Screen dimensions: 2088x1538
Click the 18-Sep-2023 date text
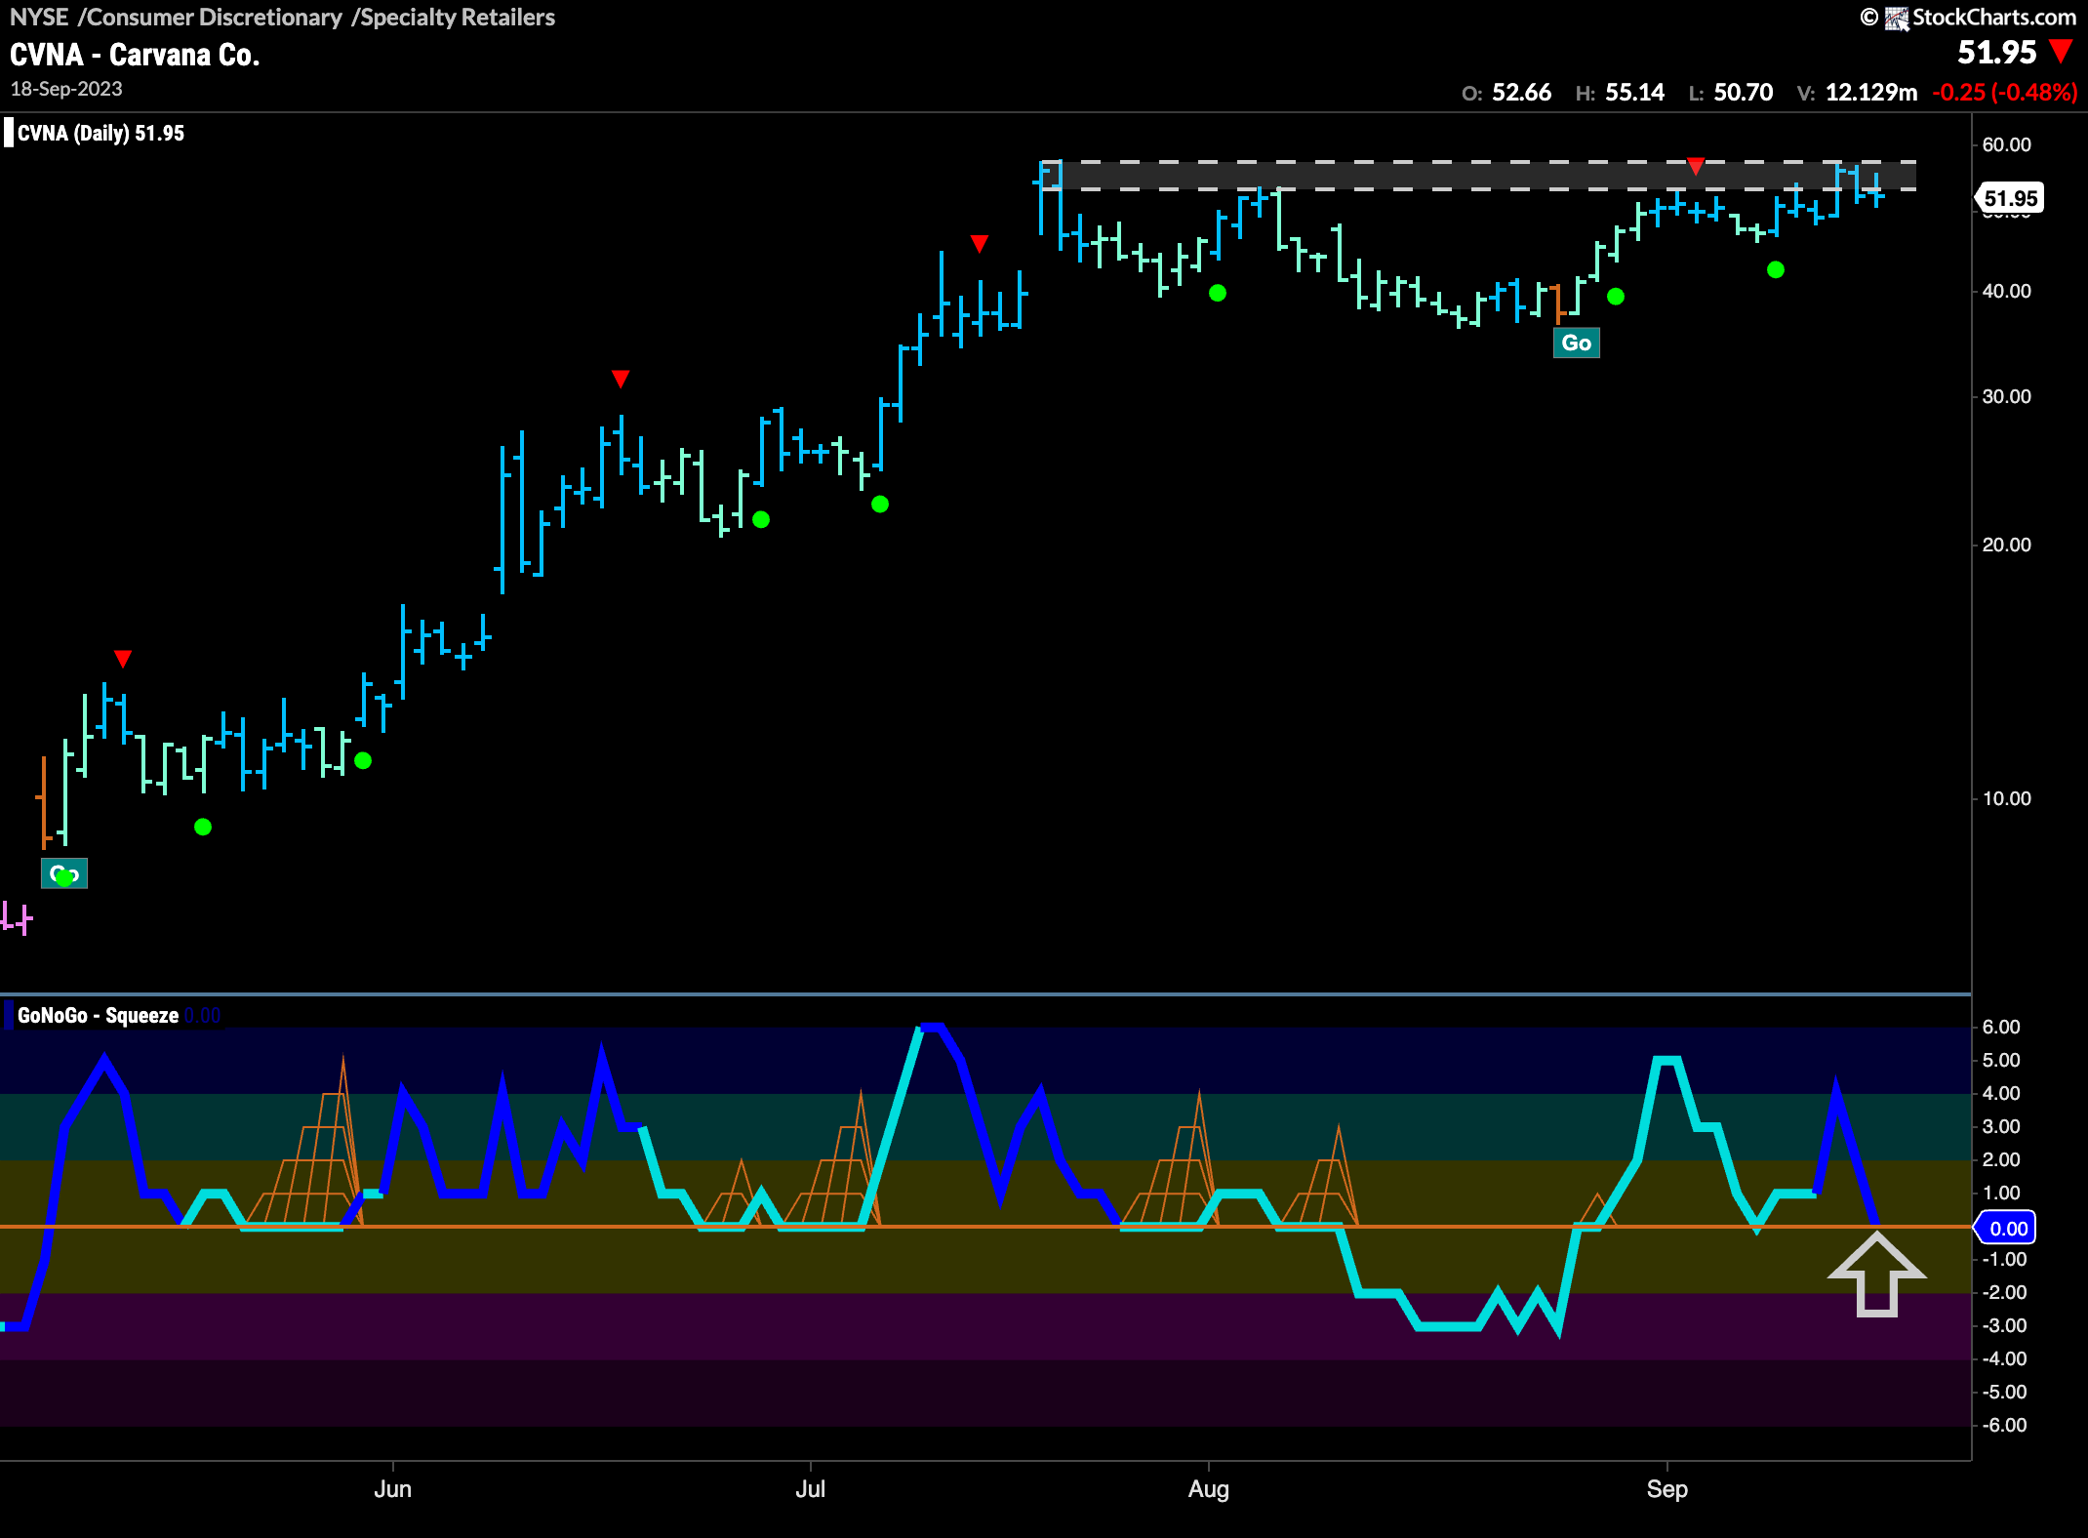click(x=66, y=89)
